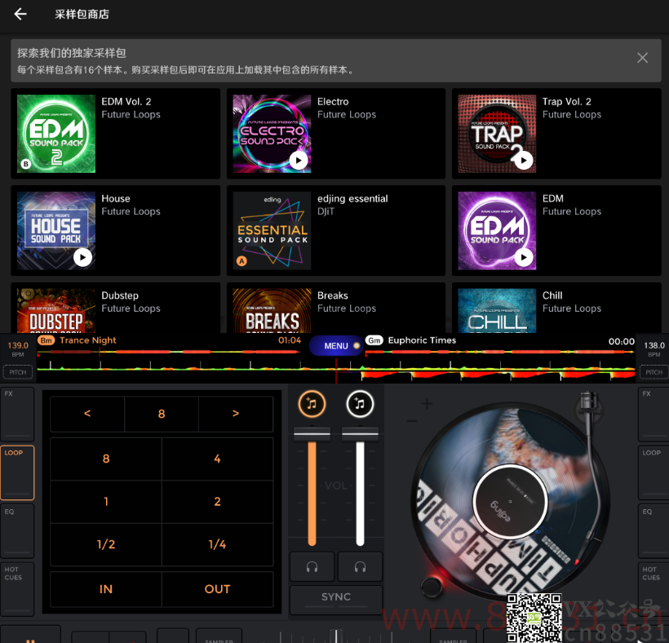Click the orange music note track icon
Screen dimensions: 669x643
[312, 404]
